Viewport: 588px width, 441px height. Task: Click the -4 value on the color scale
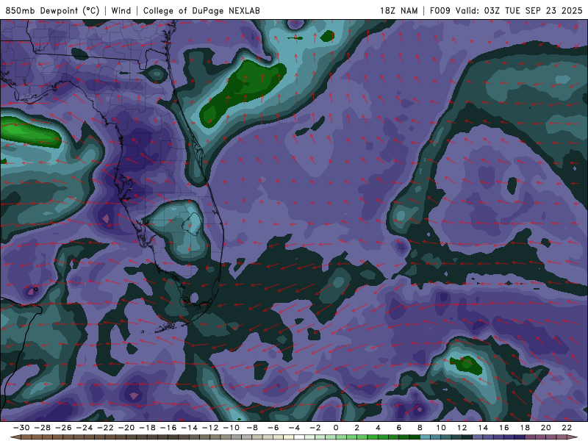pyautogui.click(x=295, y=428)
